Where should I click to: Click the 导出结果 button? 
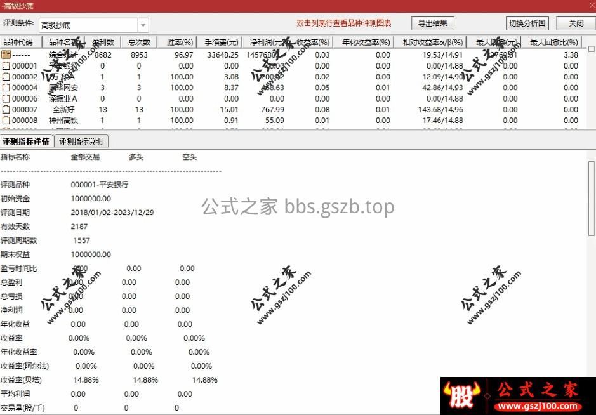point(432,23)
